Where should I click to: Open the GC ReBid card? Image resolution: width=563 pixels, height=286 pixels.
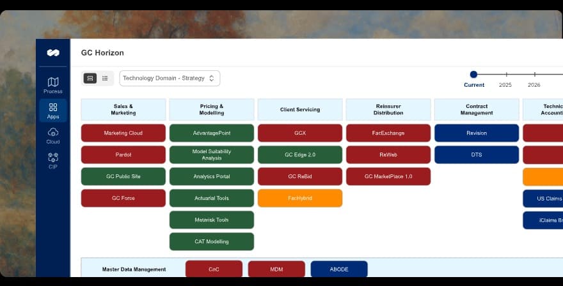click(x=300, y=176)
